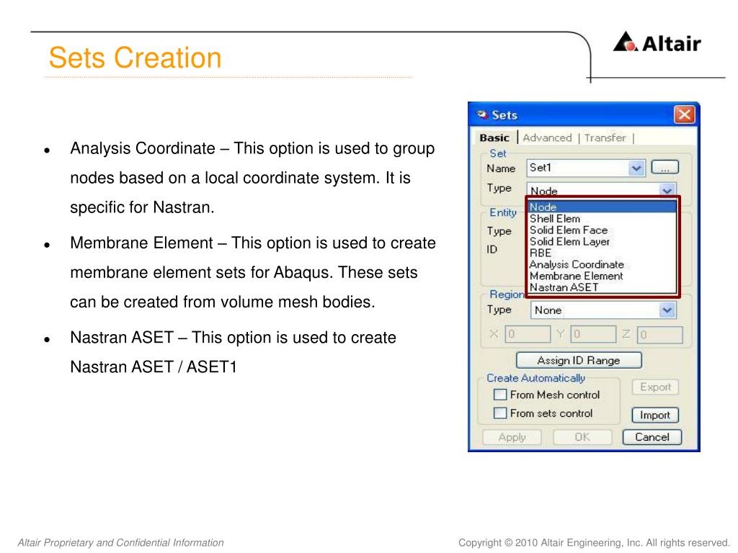Click the Export button
Image resolution: width=738 pixels, height=553 pixels.
(x=655, y=387)
